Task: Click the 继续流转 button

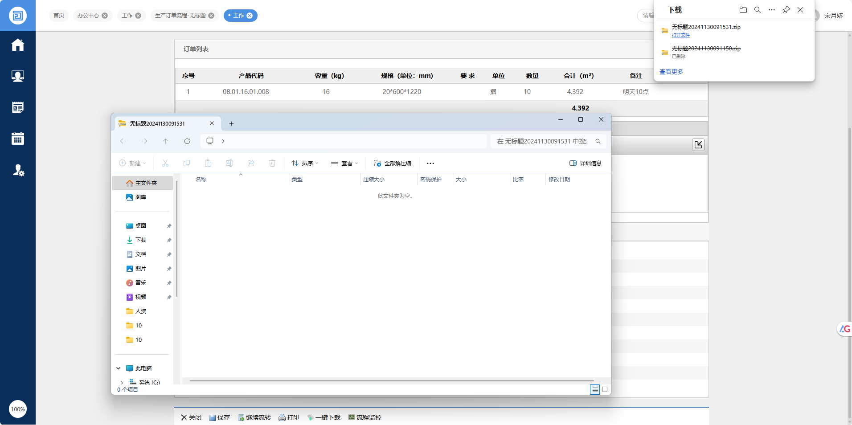Action: 254,417
